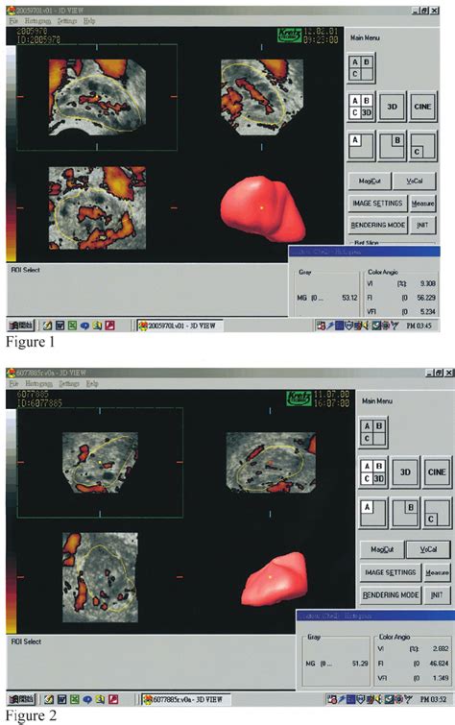This screenshot has width=455, height=725.
Task: Show single plane B view in 6077885r.v0a window
Action: coord(405,513)
